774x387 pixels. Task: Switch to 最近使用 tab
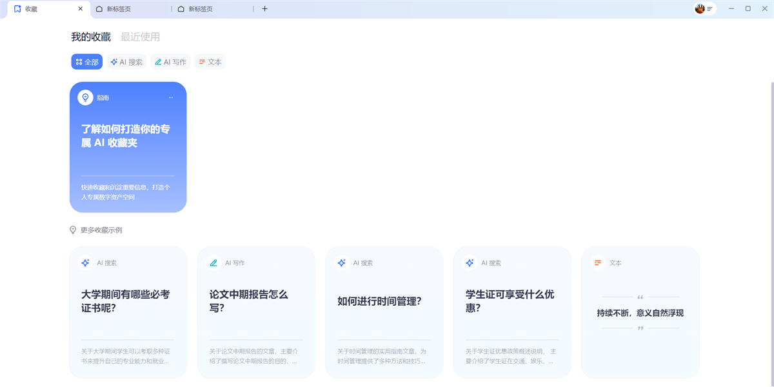[140, 37]
